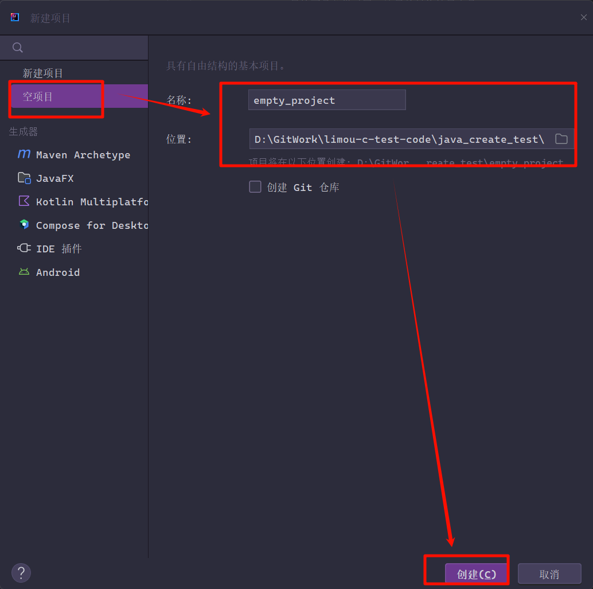Viewport: 593px width, 589px height.
Task: Close the 新建项目 dialog window
Action: 583,18
